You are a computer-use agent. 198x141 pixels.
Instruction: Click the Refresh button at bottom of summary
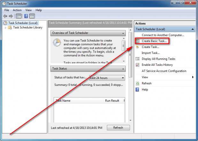coord(118,128)
